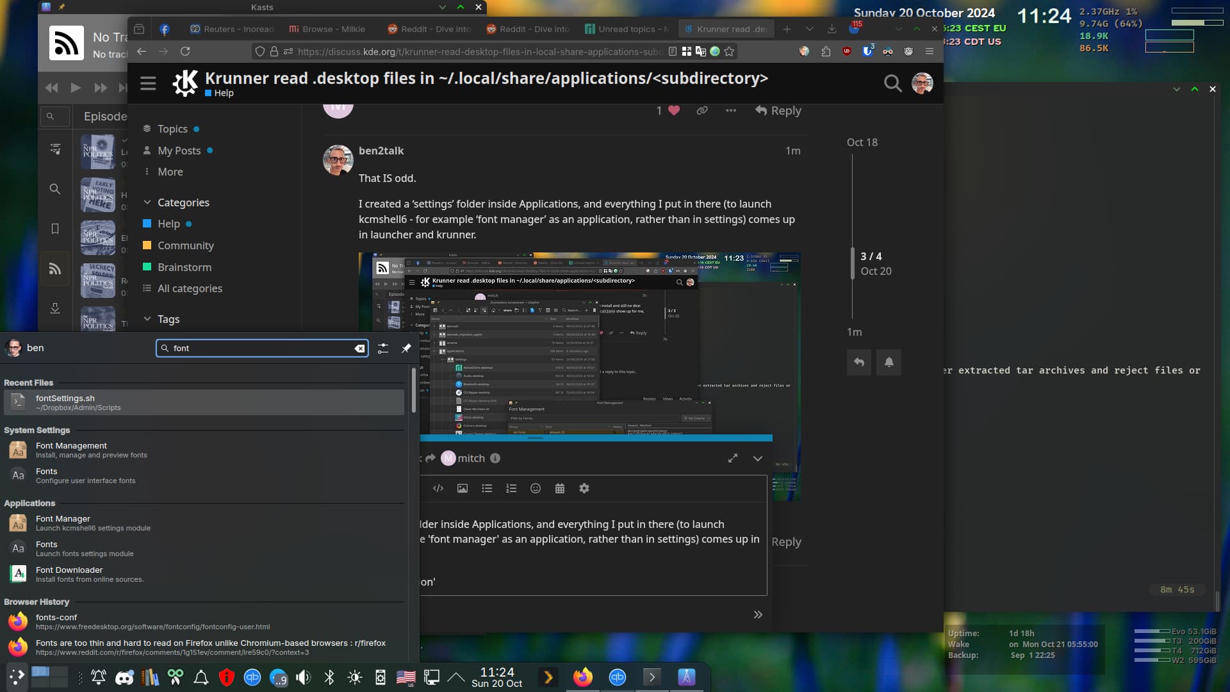Launch Font Downloader application

(204, 574)
